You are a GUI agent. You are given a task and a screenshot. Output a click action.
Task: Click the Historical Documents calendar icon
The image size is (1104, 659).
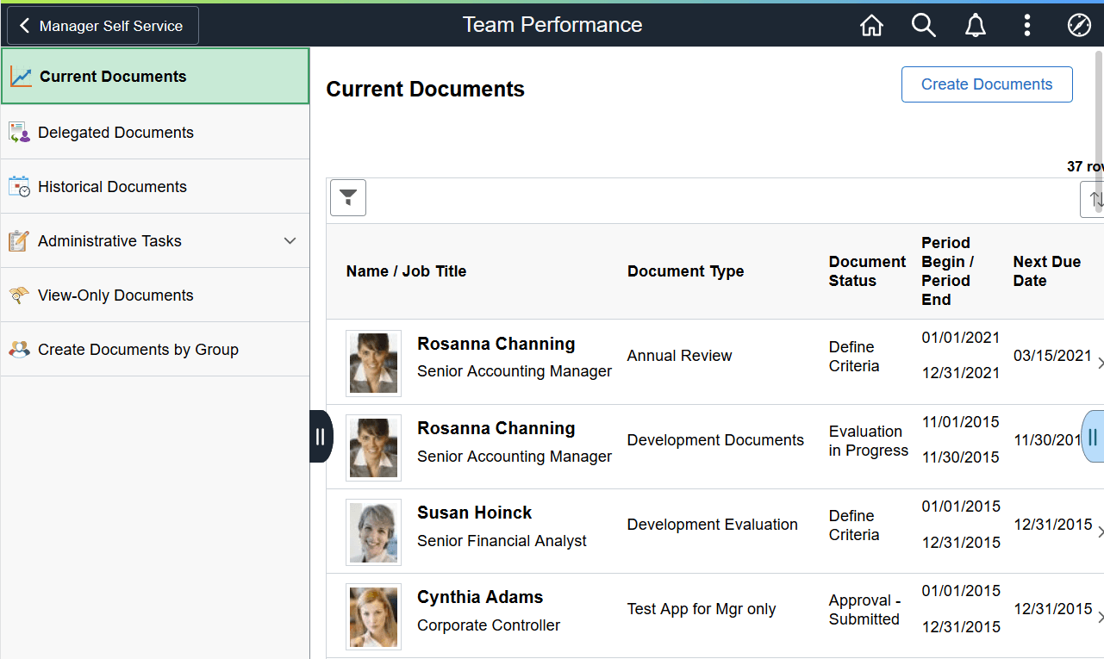pyautogui.click(x=19, y=186)
